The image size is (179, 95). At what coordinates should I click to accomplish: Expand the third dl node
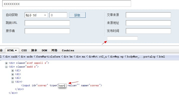12,78
